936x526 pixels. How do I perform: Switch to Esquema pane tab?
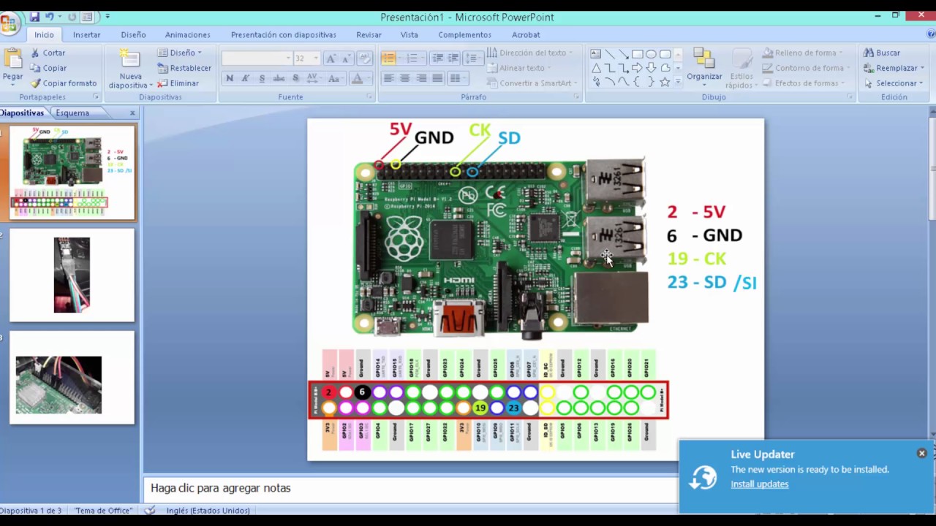[72, 113]
